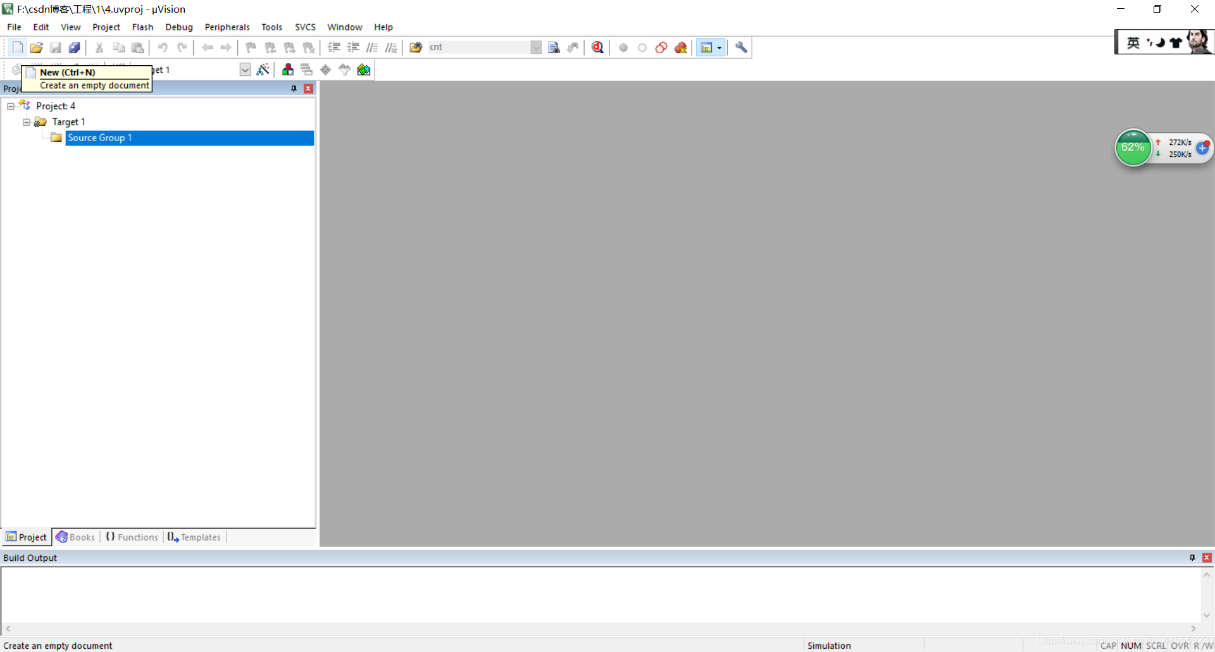1215x652 pixels.
Task: Open the Configuration wrench icon
Action: (x=741, y=47)
